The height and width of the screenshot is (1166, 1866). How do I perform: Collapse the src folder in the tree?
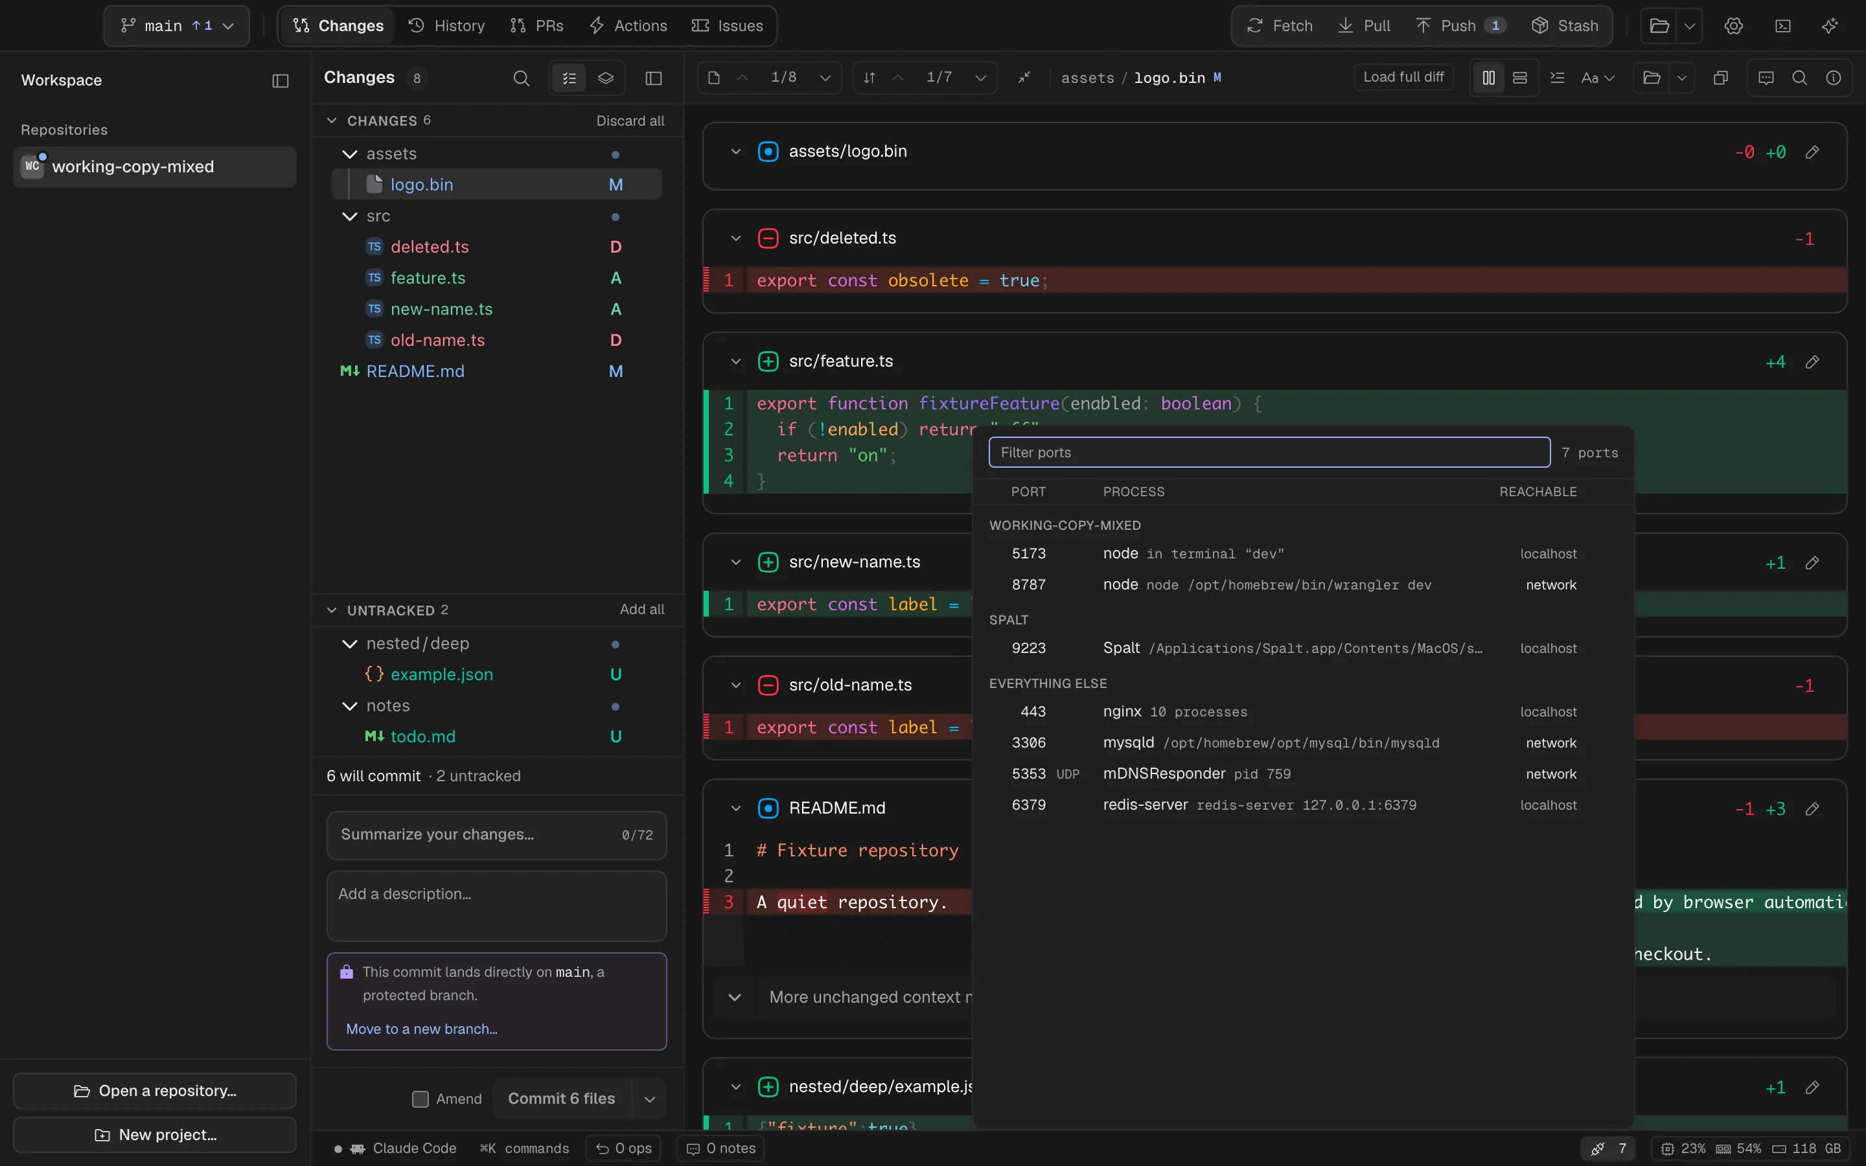pyautogui.click(x=350, y=217)
